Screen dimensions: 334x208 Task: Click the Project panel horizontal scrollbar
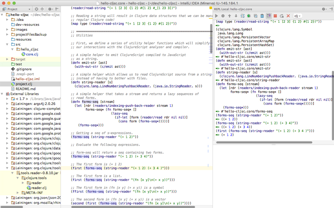12,207
